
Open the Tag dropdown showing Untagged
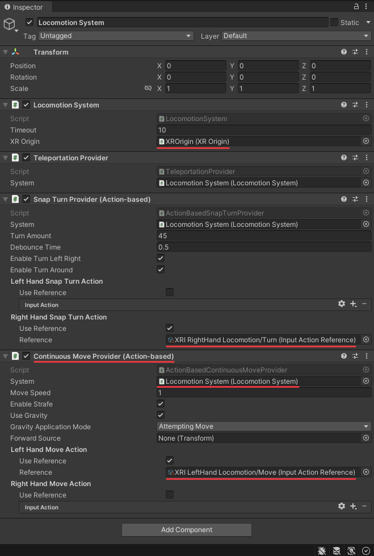pos(116,36)
